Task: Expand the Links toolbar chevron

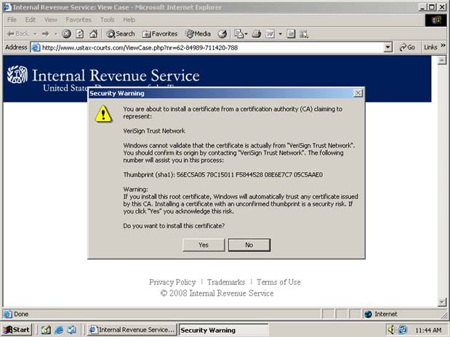Action: click(x=443, y=45)
